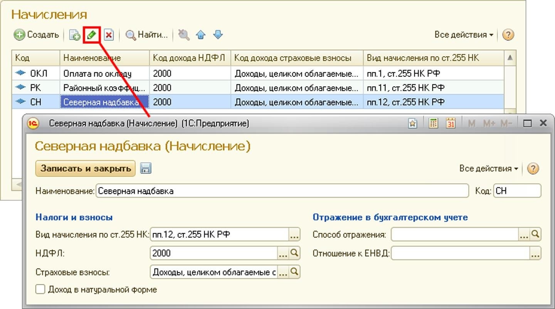Open selection button for 'Отношение к ЕНВД'
This screenshot has width=555, height=309.
(535, 254)
